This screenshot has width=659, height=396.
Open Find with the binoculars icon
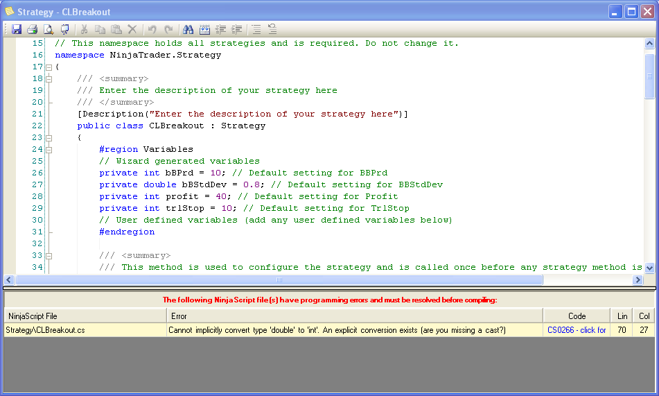188,29
